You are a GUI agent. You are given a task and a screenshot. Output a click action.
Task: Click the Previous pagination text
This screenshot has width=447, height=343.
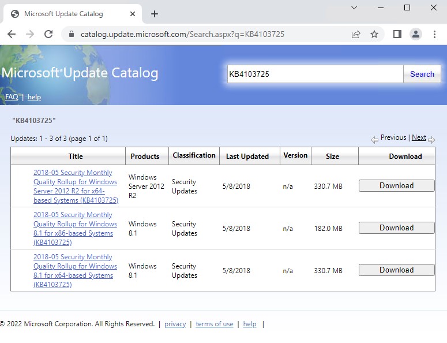click(393, 137)
